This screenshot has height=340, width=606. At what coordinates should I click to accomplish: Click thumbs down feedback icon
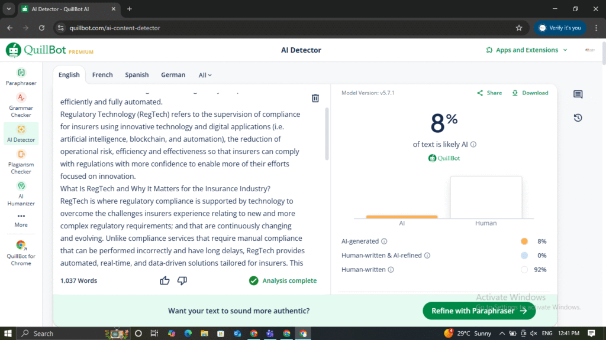(182, 280)
